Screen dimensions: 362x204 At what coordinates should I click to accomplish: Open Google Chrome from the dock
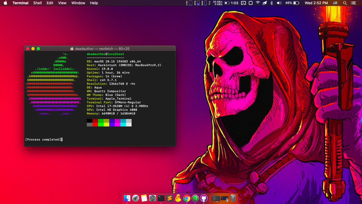pos(186,198)
